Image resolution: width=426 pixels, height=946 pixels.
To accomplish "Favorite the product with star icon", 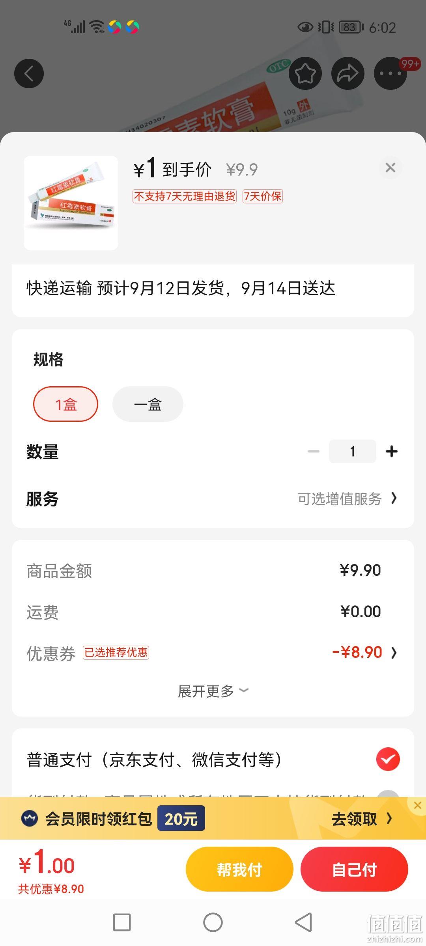I will (x=305, y=73).
